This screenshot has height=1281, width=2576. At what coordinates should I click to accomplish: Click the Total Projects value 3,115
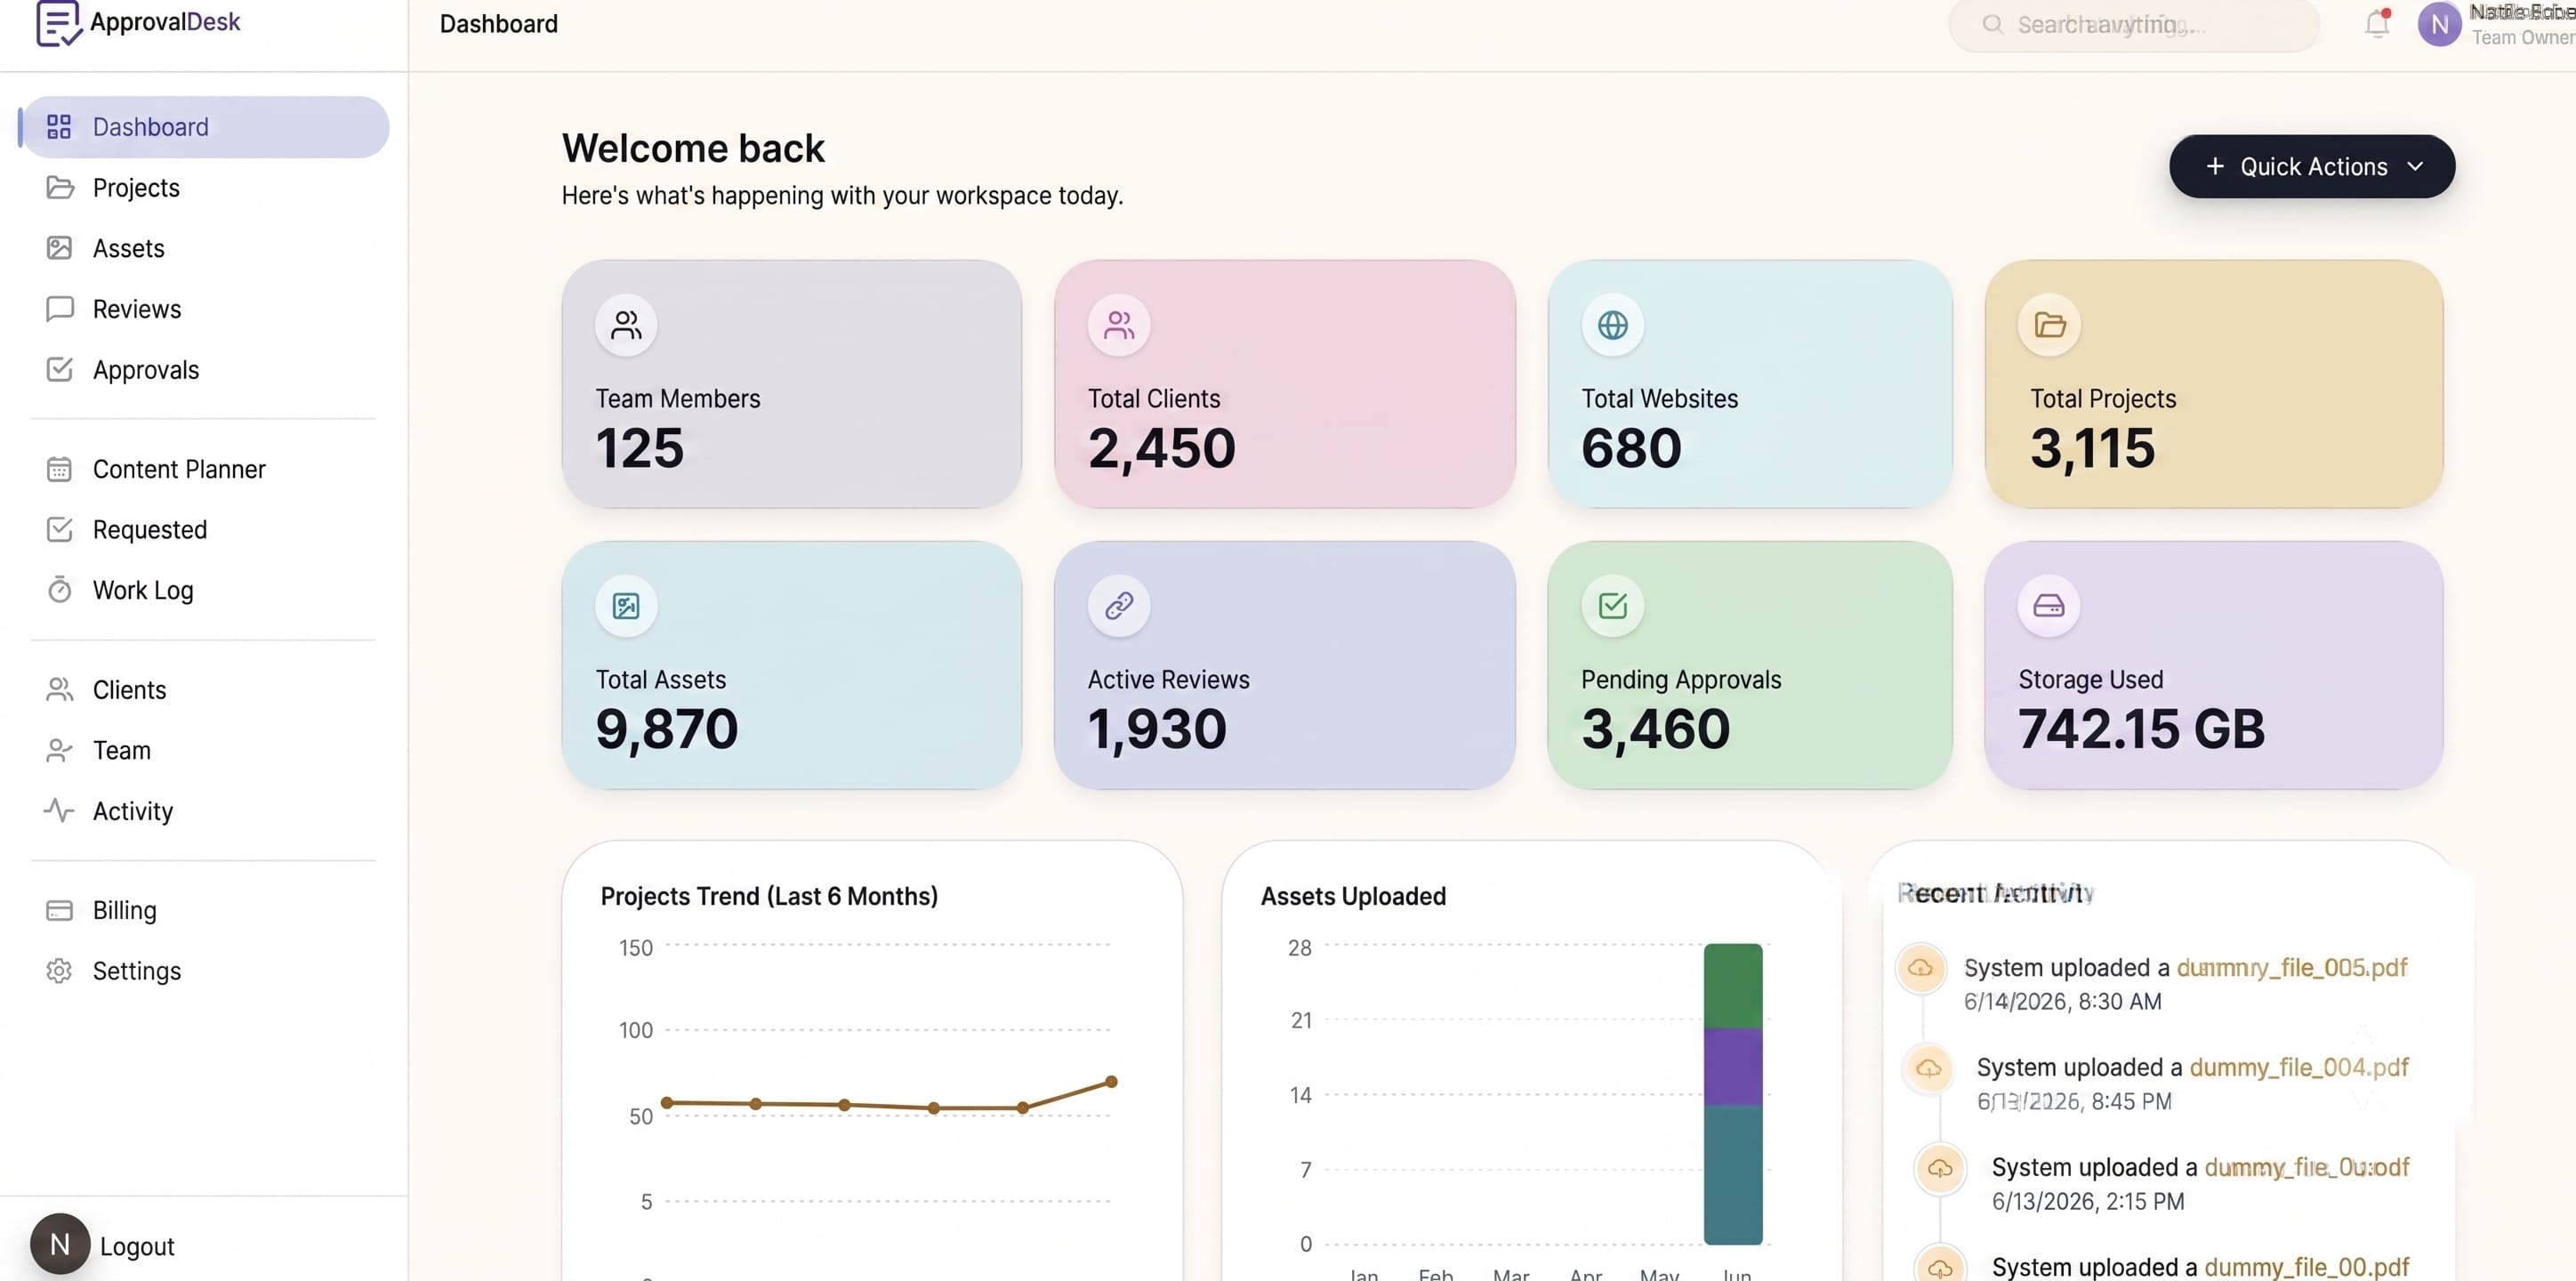point(2092,448)
